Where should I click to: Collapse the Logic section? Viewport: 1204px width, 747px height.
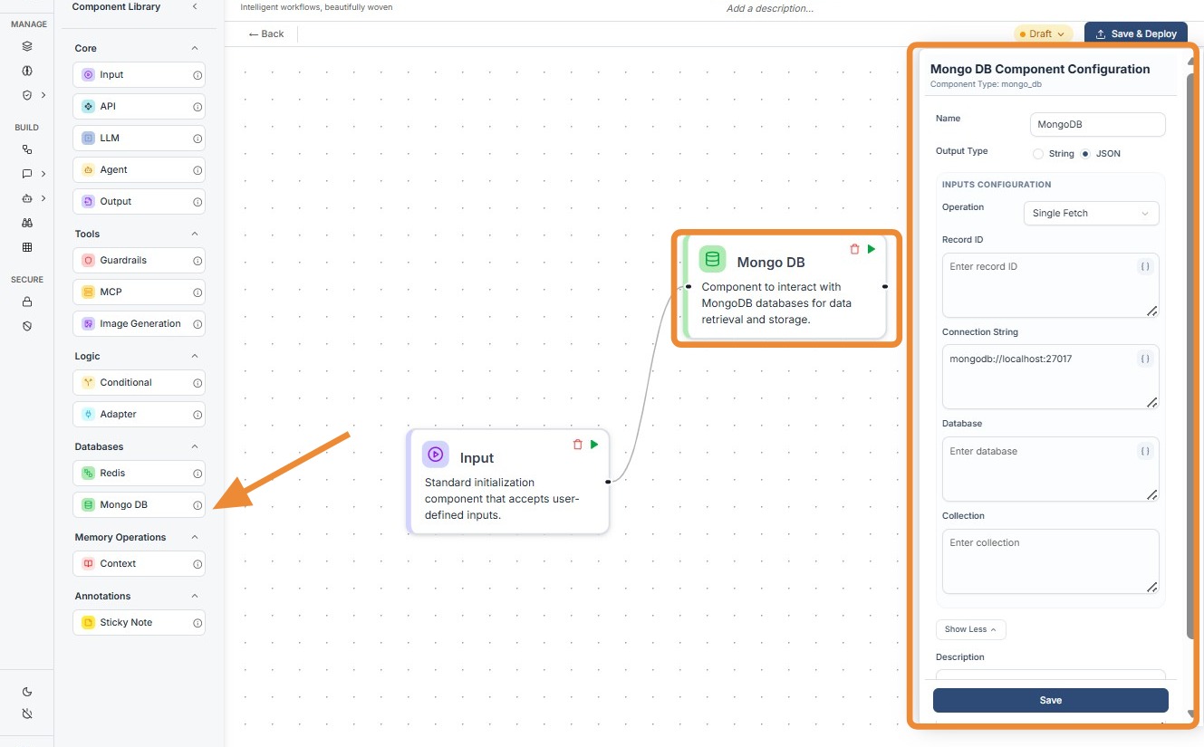coord(195,356)
